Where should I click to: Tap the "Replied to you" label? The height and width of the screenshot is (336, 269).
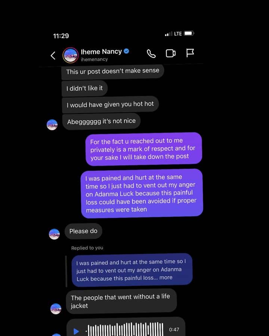[87, 248]
